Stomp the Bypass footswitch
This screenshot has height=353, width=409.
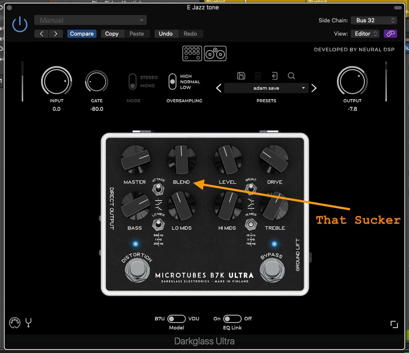[x=272, y=270]
